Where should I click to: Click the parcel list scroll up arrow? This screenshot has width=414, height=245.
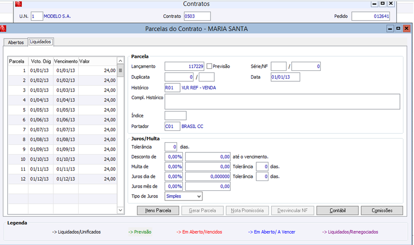pos(121,61)
